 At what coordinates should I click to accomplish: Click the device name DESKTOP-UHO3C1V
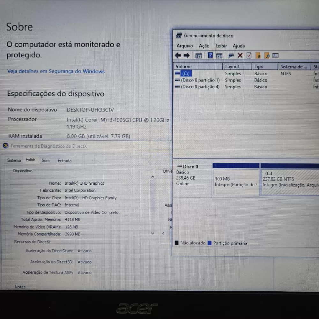[x=90, y=110]
